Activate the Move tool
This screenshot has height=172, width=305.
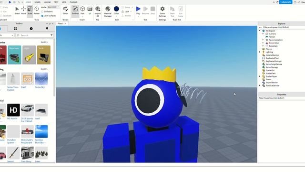pyautogui.click(x=23, y=11)
